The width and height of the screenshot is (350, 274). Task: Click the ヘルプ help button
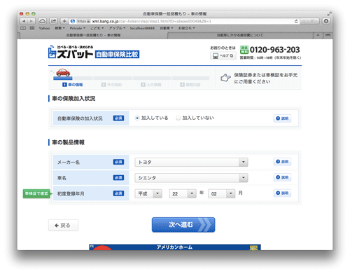[x=223, y=56]
